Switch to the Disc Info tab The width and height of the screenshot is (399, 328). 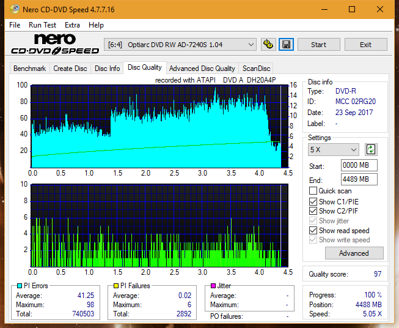click(107, 69)
